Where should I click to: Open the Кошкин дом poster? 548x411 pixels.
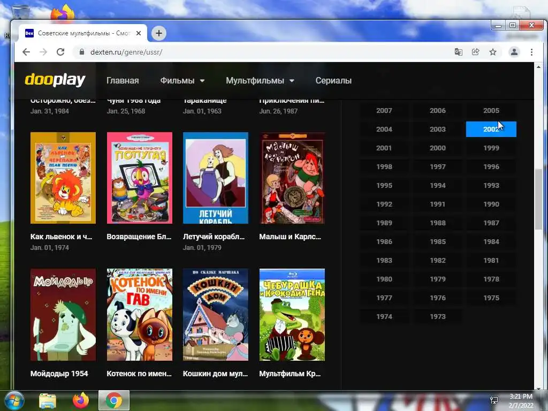coord(216,315)
